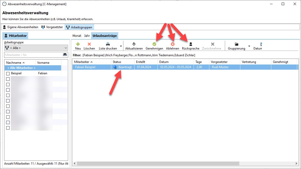
Task: Approve request with Genehmigen icon
Action: (154, 44)
